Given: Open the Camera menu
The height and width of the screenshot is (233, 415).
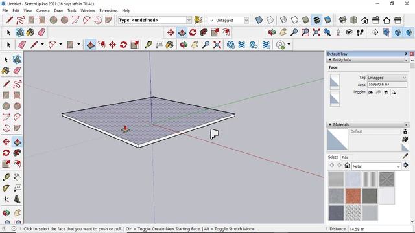Looking at the screenshot, I should click(x=43, y=10).
